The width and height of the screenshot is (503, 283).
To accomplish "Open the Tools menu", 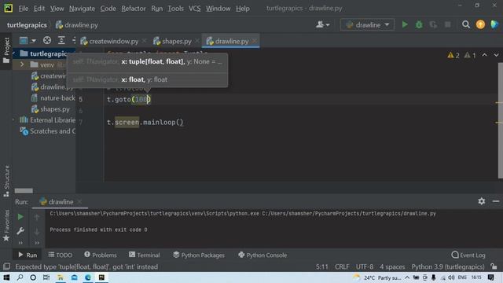I will click(x=175, y=9).
